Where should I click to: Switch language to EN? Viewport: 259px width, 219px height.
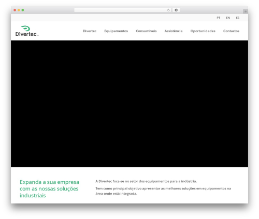(228, 18)
